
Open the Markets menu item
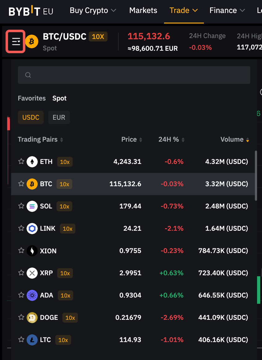[143, 11]
